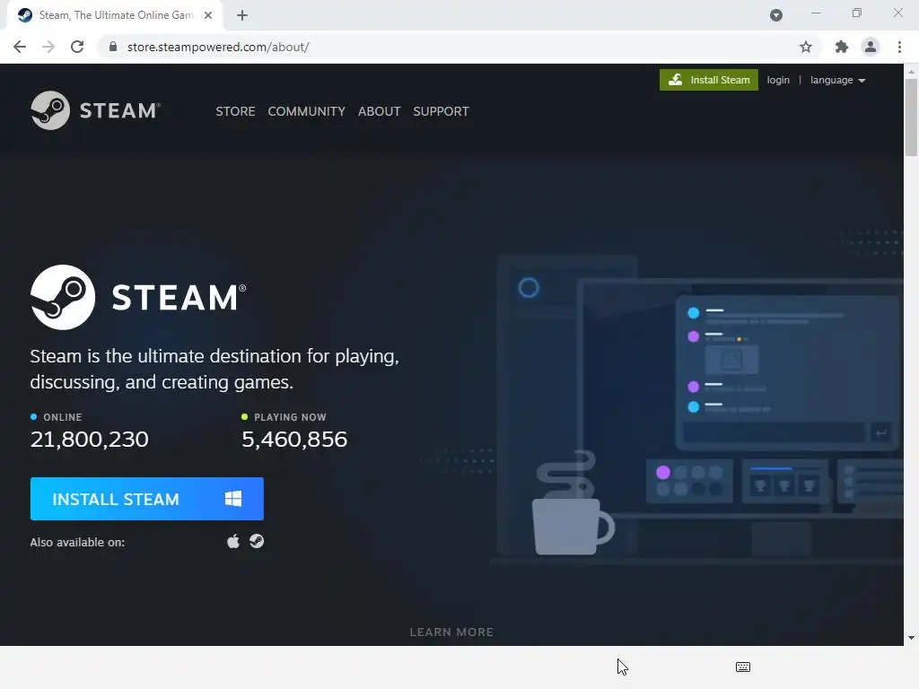Click the ONLINE count 21,800,230
The width and height of the screenshot is (919, 689).
point(89,440)
